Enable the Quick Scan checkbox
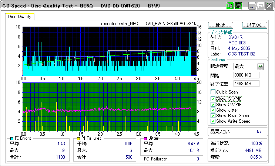Screen dimensions: 275x166 click(213, 92)
